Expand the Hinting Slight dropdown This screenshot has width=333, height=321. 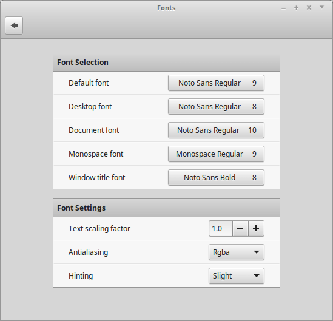[x=237, y=275]
